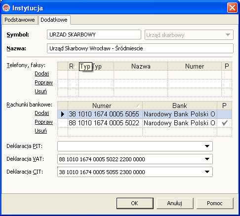Click the Deklaracja VAT account number value
This screenshot has width=240, height=216.
(x=102, y=159)
